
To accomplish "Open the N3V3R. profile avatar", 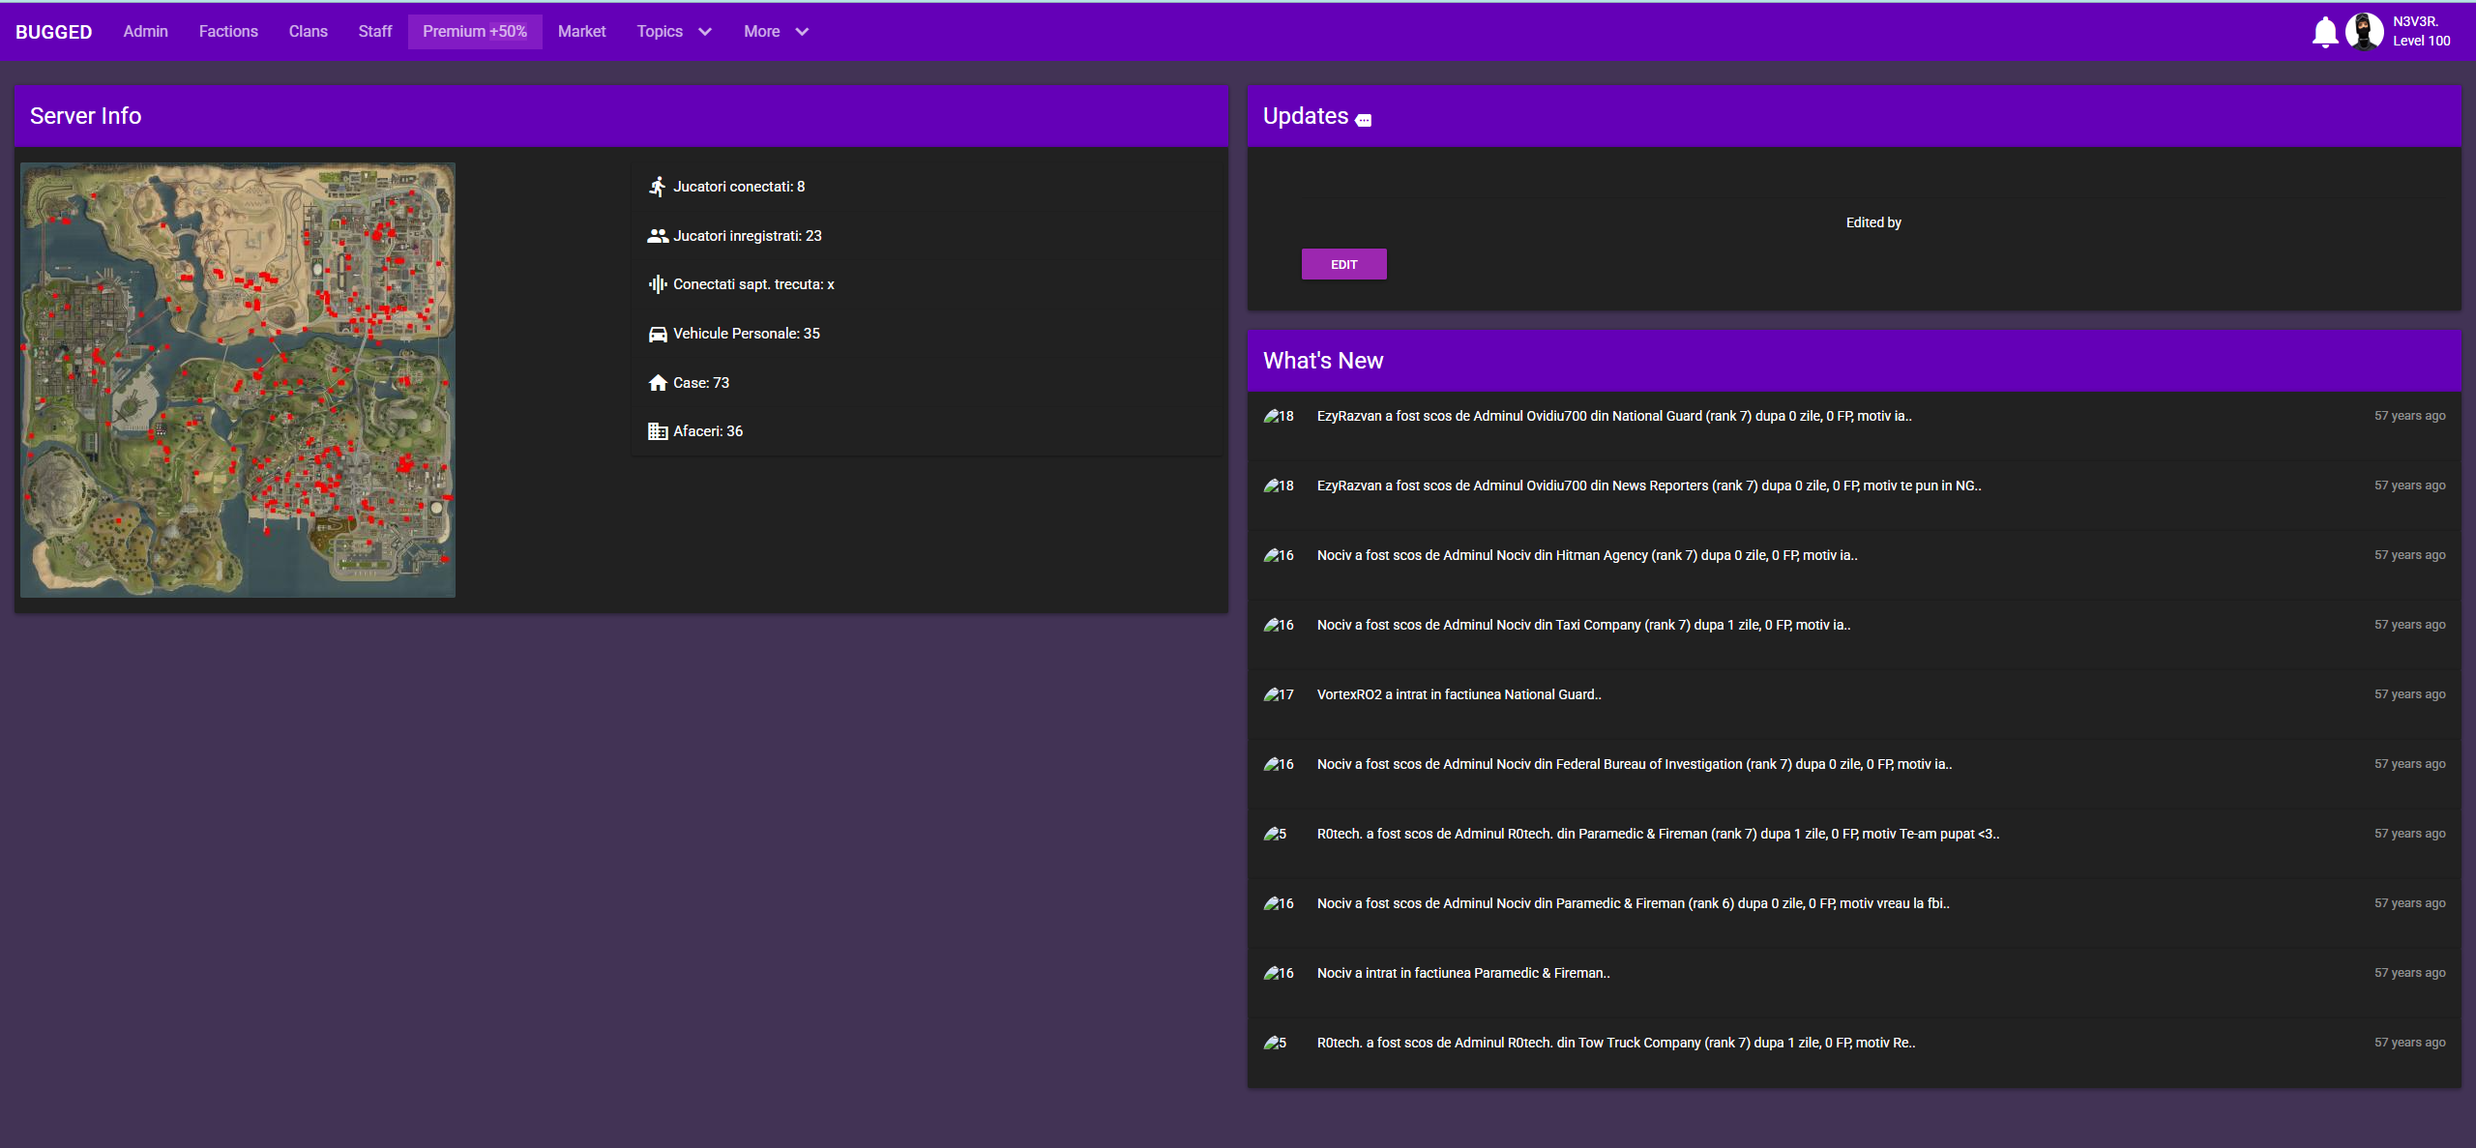I will pos(2364,32).
